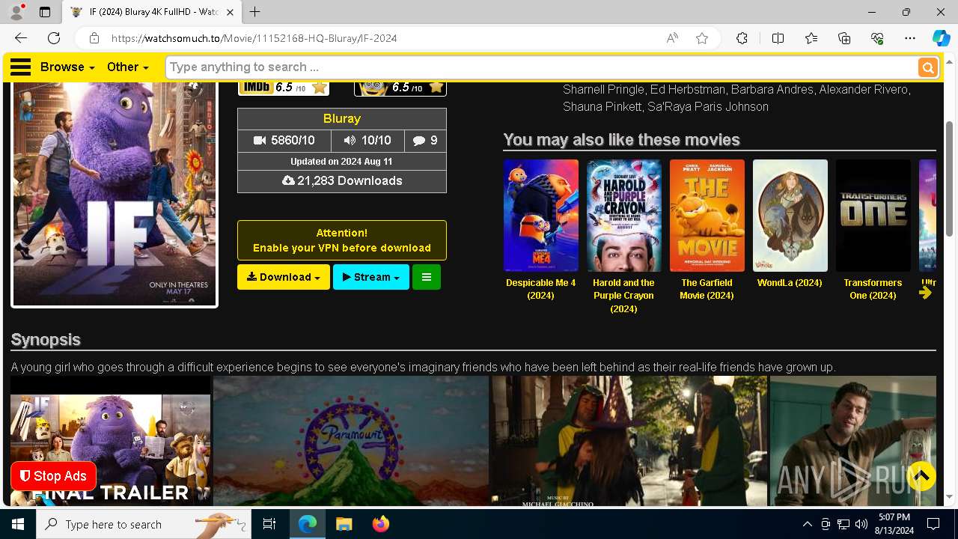The height and width of the screenshot is (539, 958).
Task: Expand the Browse dropdown
Action: tap(67, 67)
